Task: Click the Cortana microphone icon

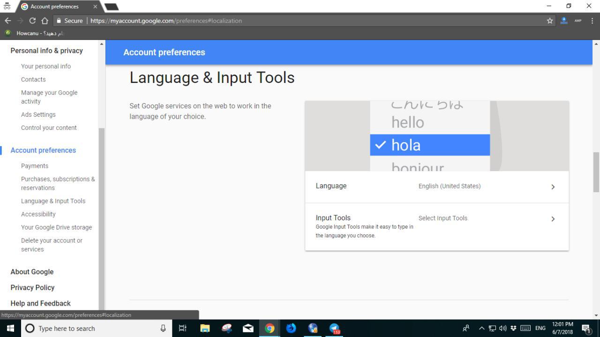Action: coord(163,328)
